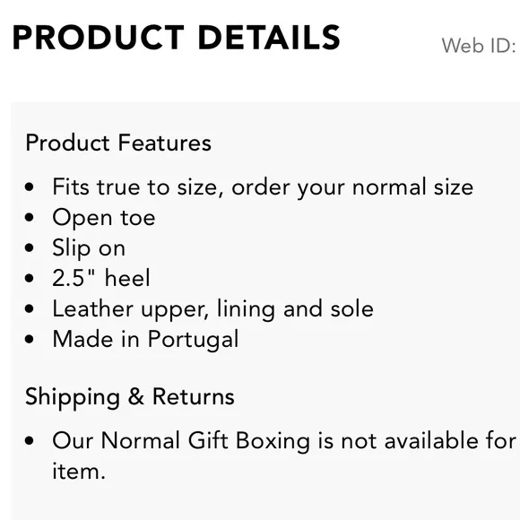Viewport: 520px width, 520px height.
Task: Click 'Fits true to size' bullet text
Action: tap(263, 187)
